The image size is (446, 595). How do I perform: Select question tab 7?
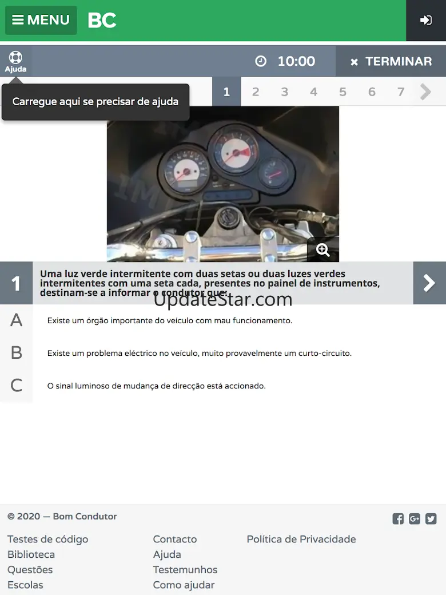[401, 92]
